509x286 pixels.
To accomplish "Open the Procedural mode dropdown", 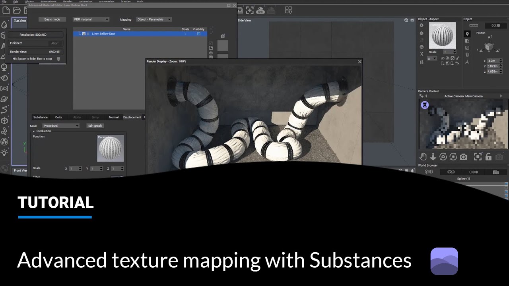I will tap(61, 126).
